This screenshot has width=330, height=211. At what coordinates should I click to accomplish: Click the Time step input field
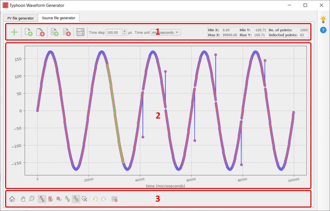(x=113, y=33)
